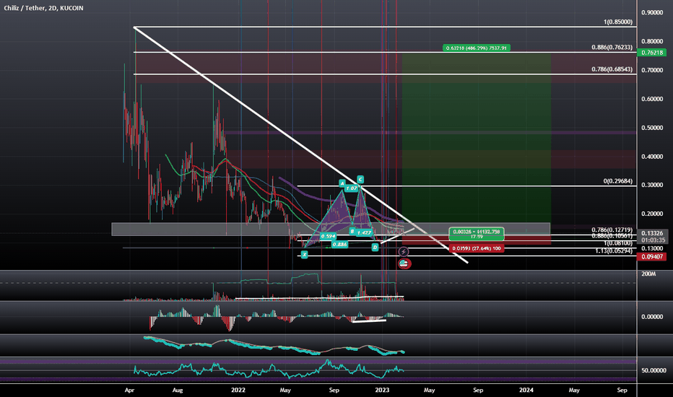Click the 0.20000 price axis label
Screen dimensions: 673x397
click(x=652, y=214)
